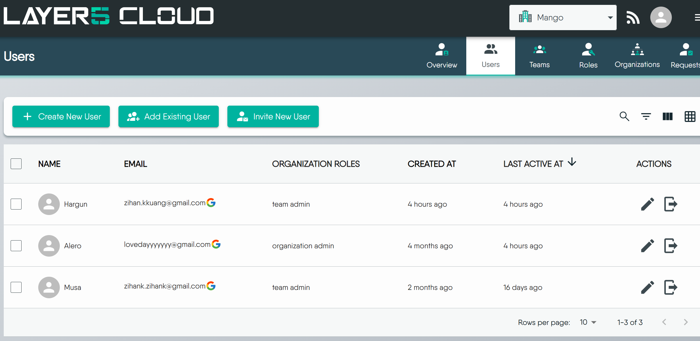700x341 pixels.
Task: Click the Create New User button
Action: pyautogui.click(x=61, y=117)
